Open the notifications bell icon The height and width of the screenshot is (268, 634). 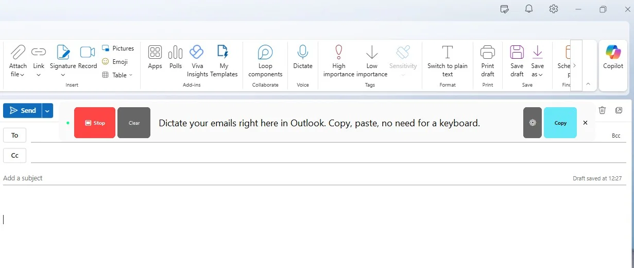[x=529, y=9]
